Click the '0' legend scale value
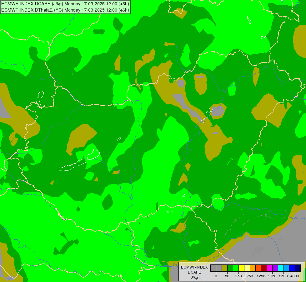Viewport: 306px width, 282px height. pos(216,276)
